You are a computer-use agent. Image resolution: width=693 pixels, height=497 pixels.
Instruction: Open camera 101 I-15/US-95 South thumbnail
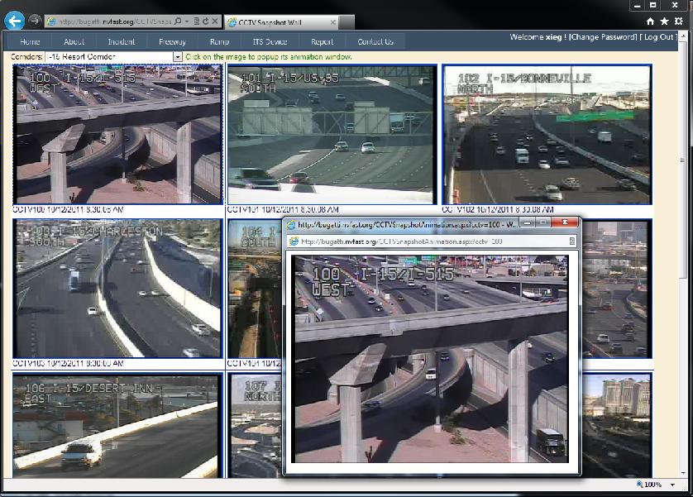pos(332,134)
